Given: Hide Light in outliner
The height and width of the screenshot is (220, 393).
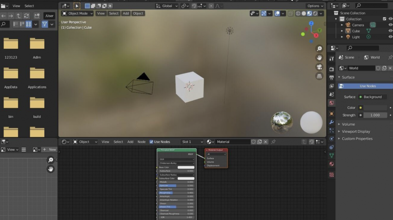Looking at the screenshot, I should coord(390,37).
